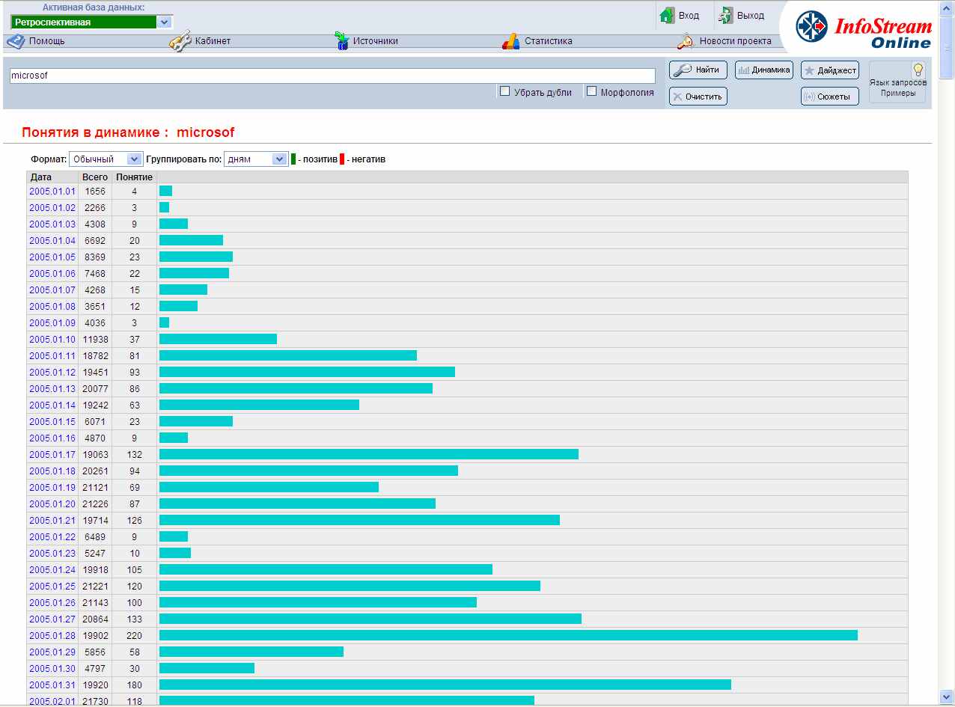Click the lightbulb query language icon
The width and height of the screenshot is (955, 707).
pos(918,70)
